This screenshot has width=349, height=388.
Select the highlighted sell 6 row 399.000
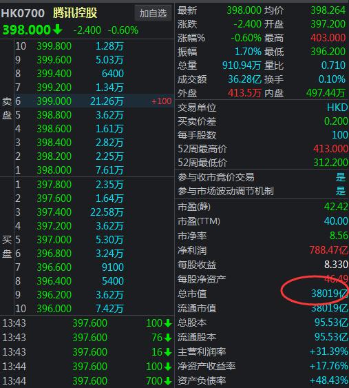[x=94, y=101]
